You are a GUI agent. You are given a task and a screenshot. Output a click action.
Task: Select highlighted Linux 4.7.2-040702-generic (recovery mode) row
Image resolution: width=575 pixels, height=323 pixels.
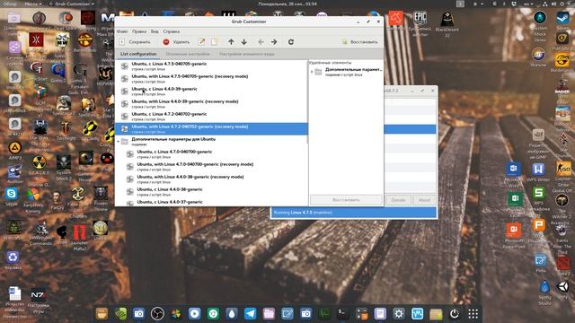(211, 128)
